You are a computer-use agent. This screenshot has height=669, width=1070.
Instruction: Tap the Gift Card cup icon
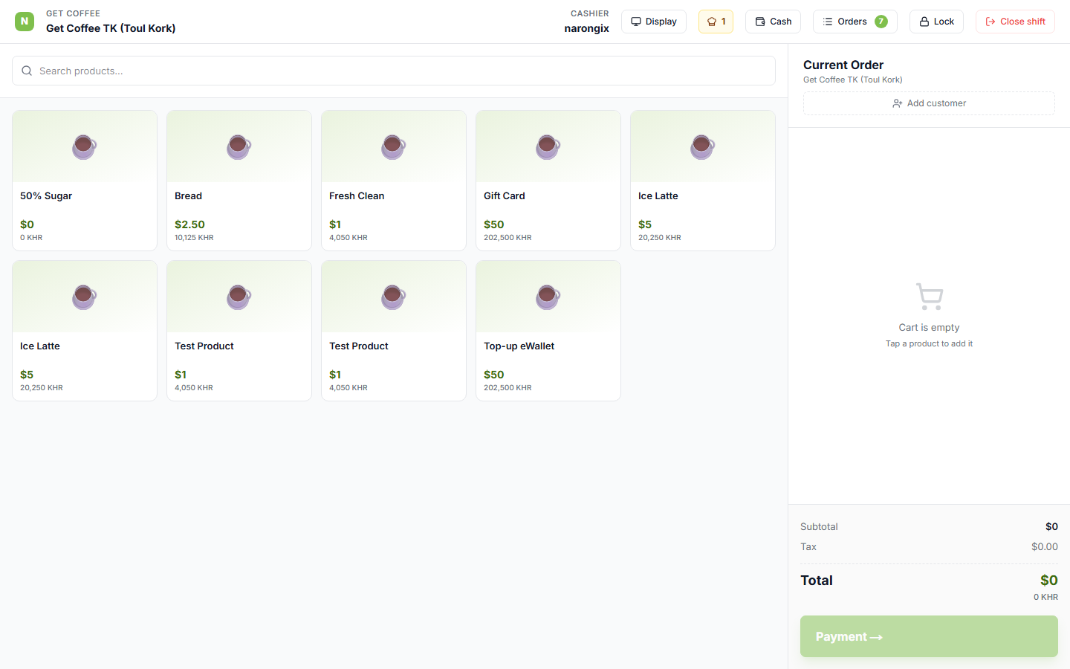(x=548, y=146)
